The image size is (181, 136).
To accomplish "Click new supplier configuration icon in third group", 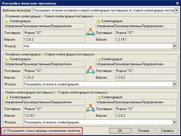I will tap(6, 97).
